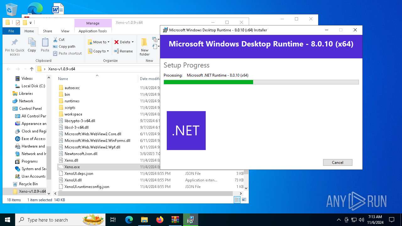Open Programs in navigation pane
This screenshot has height=226, width=402.
click(x=26, y=161)
